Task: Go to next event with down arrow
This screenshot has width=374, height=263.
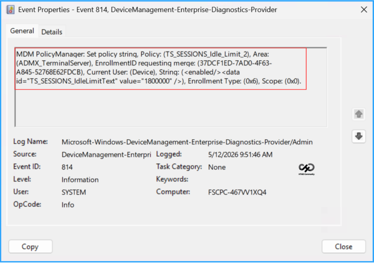Action: (359, 137)
